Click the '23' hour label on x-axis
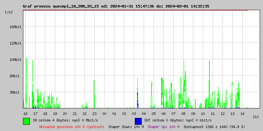Screen dimensions: 263x131 point(94,113)
